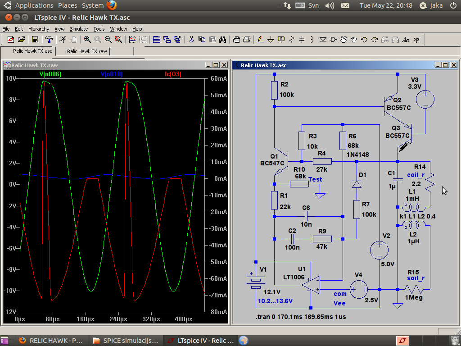Select the Draw Wire pencil tool

tap(261, 40)
